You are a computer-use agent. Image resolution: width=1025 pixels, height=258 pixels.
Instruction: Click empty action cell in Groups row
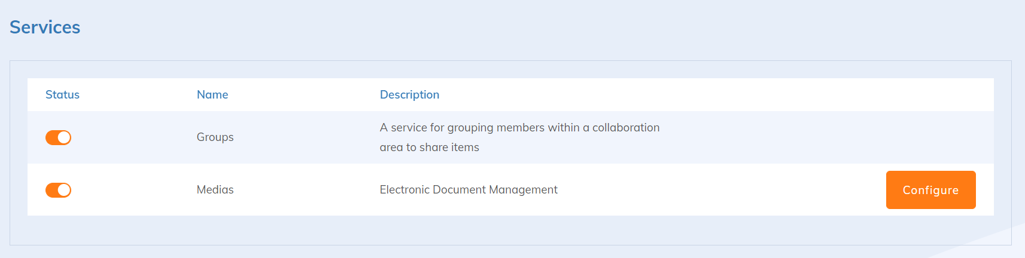930,137
